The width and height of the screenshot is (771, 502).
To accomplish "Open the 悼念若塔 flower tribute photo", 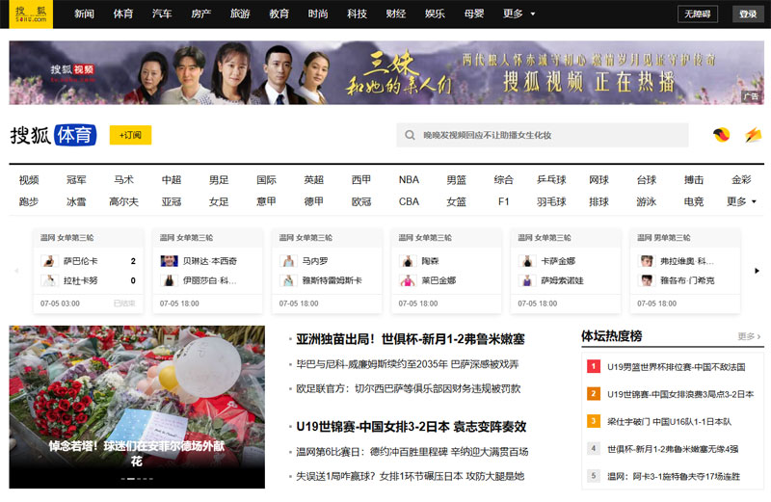I will tap(137, 407).
